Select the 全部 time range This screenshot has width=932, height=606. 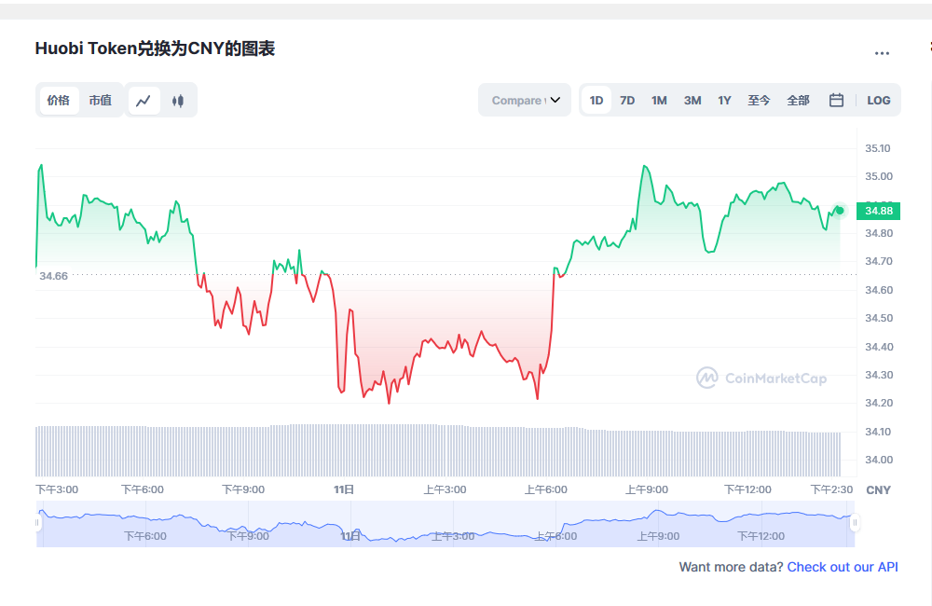(x=799, y=101)
